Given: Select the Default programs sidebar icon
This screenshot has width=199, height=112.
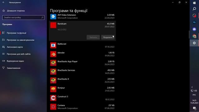Looking at the screenshot, I should (x=3, y=40).
